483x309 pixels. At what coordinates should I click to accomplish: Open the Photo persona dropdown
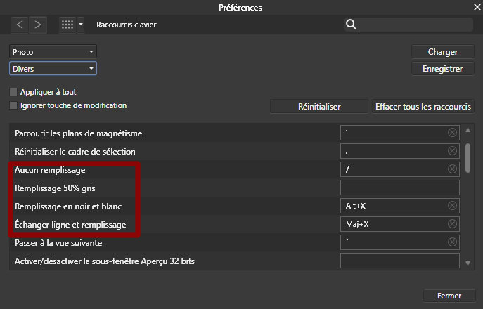click(53, 52)
